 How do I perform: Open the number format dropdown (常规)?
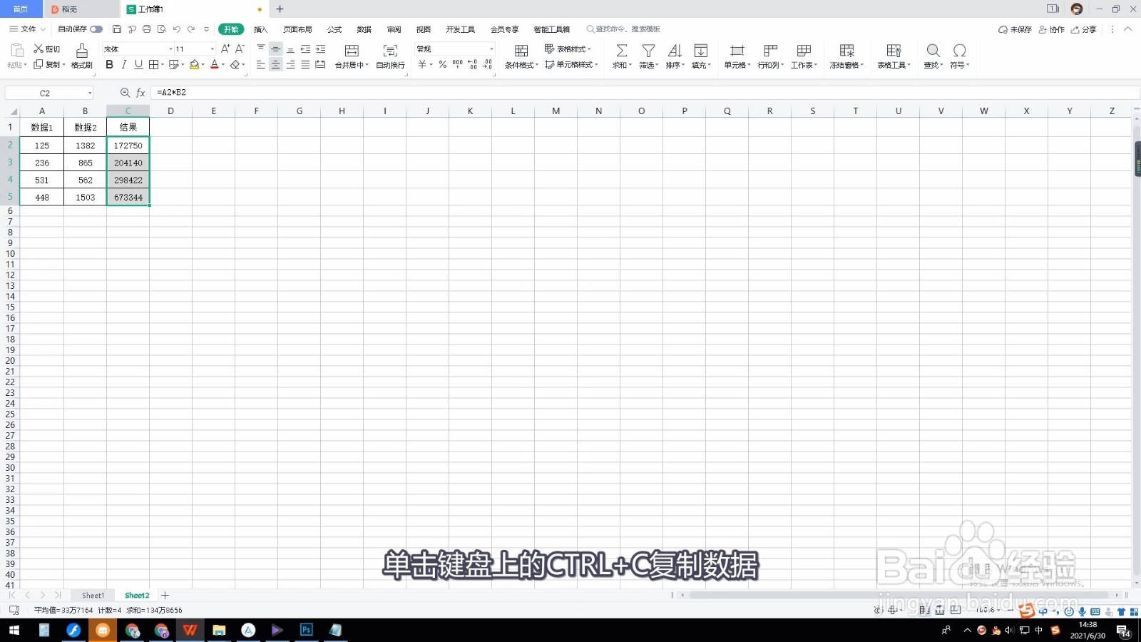pyautogui.click(x=491, y=49)
